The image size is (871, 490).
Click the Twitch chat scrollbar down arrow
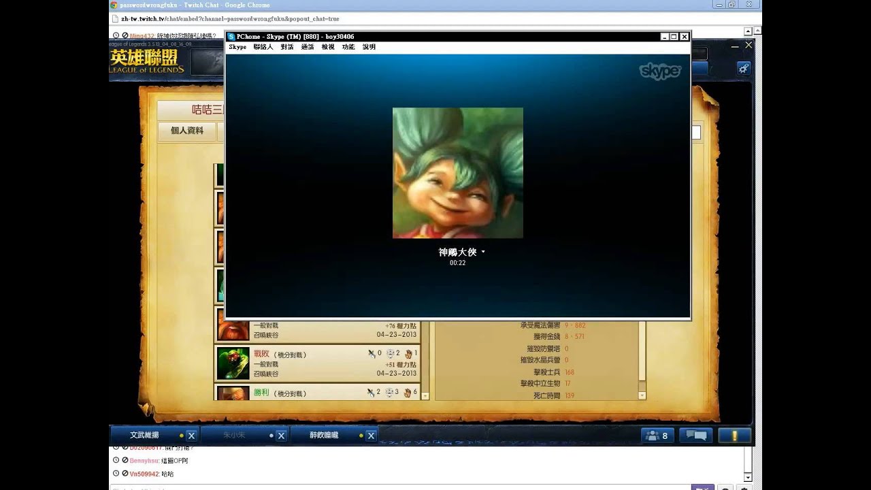[x=749, y=476]
